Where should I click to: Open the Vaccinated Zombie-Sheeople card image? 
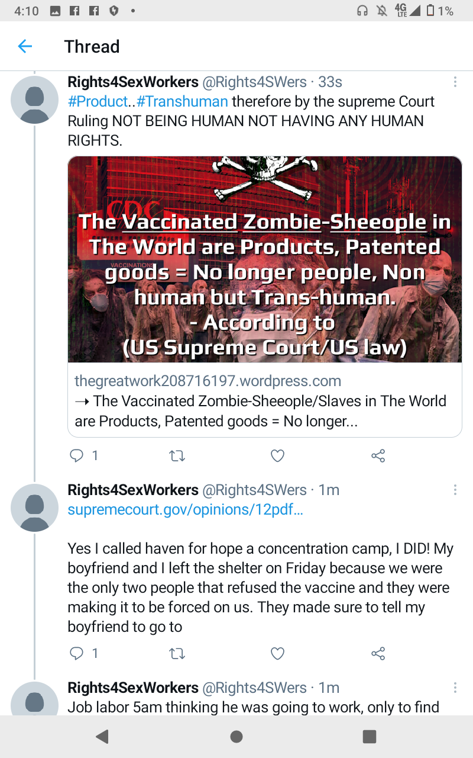[265, 259]
